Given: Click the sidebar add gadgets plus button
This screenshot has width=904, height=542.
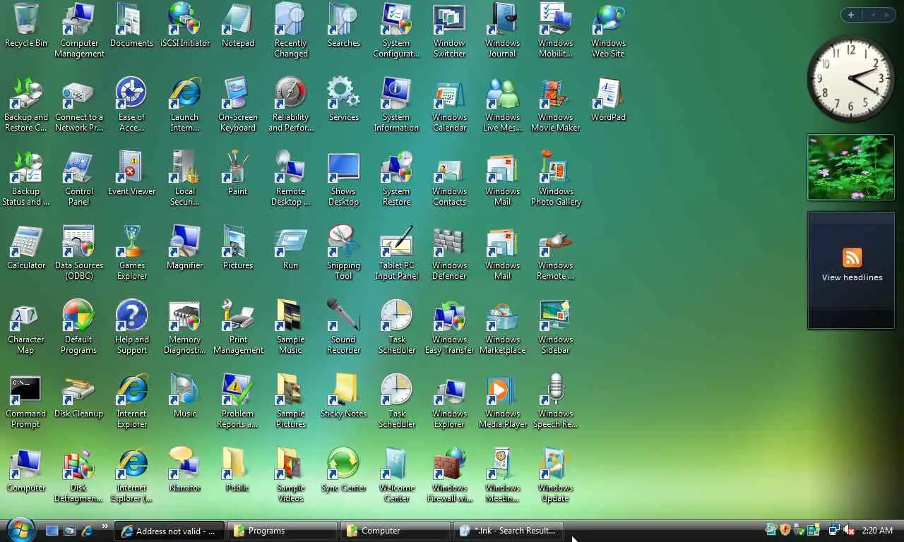Looking at the screenshot, I should [851, 15].
